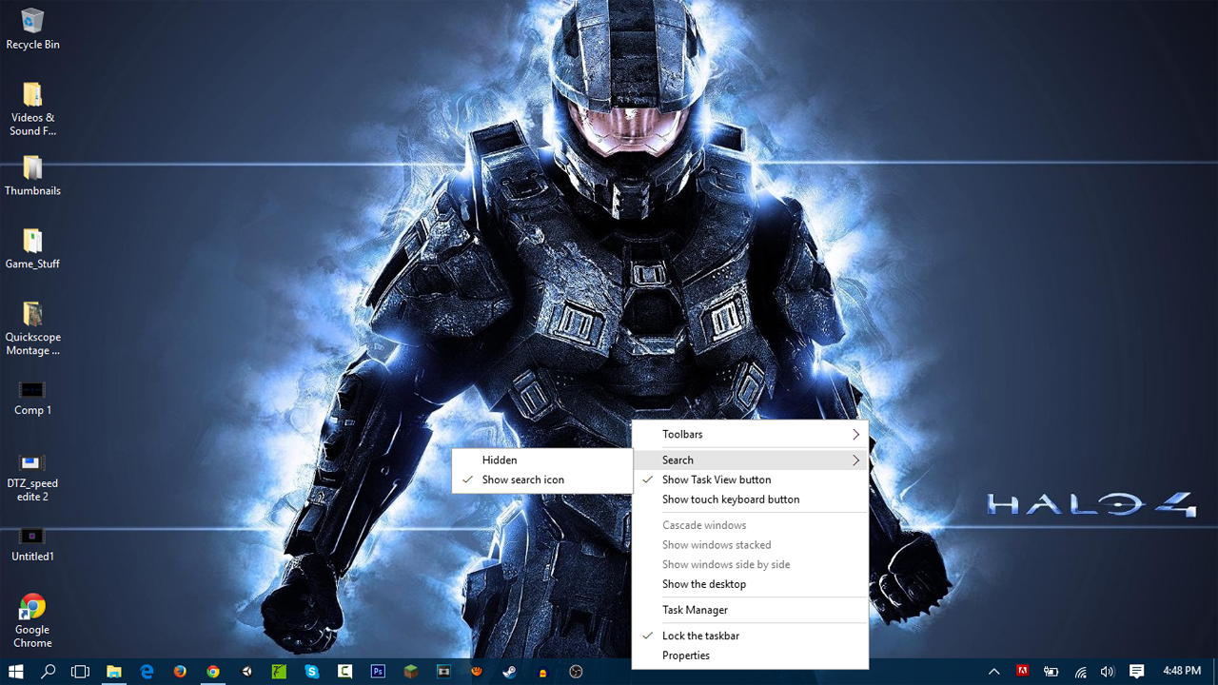Choose Show search icon option
The height and width of the screenshot is (685, 1218).
(x=542, y=479)
